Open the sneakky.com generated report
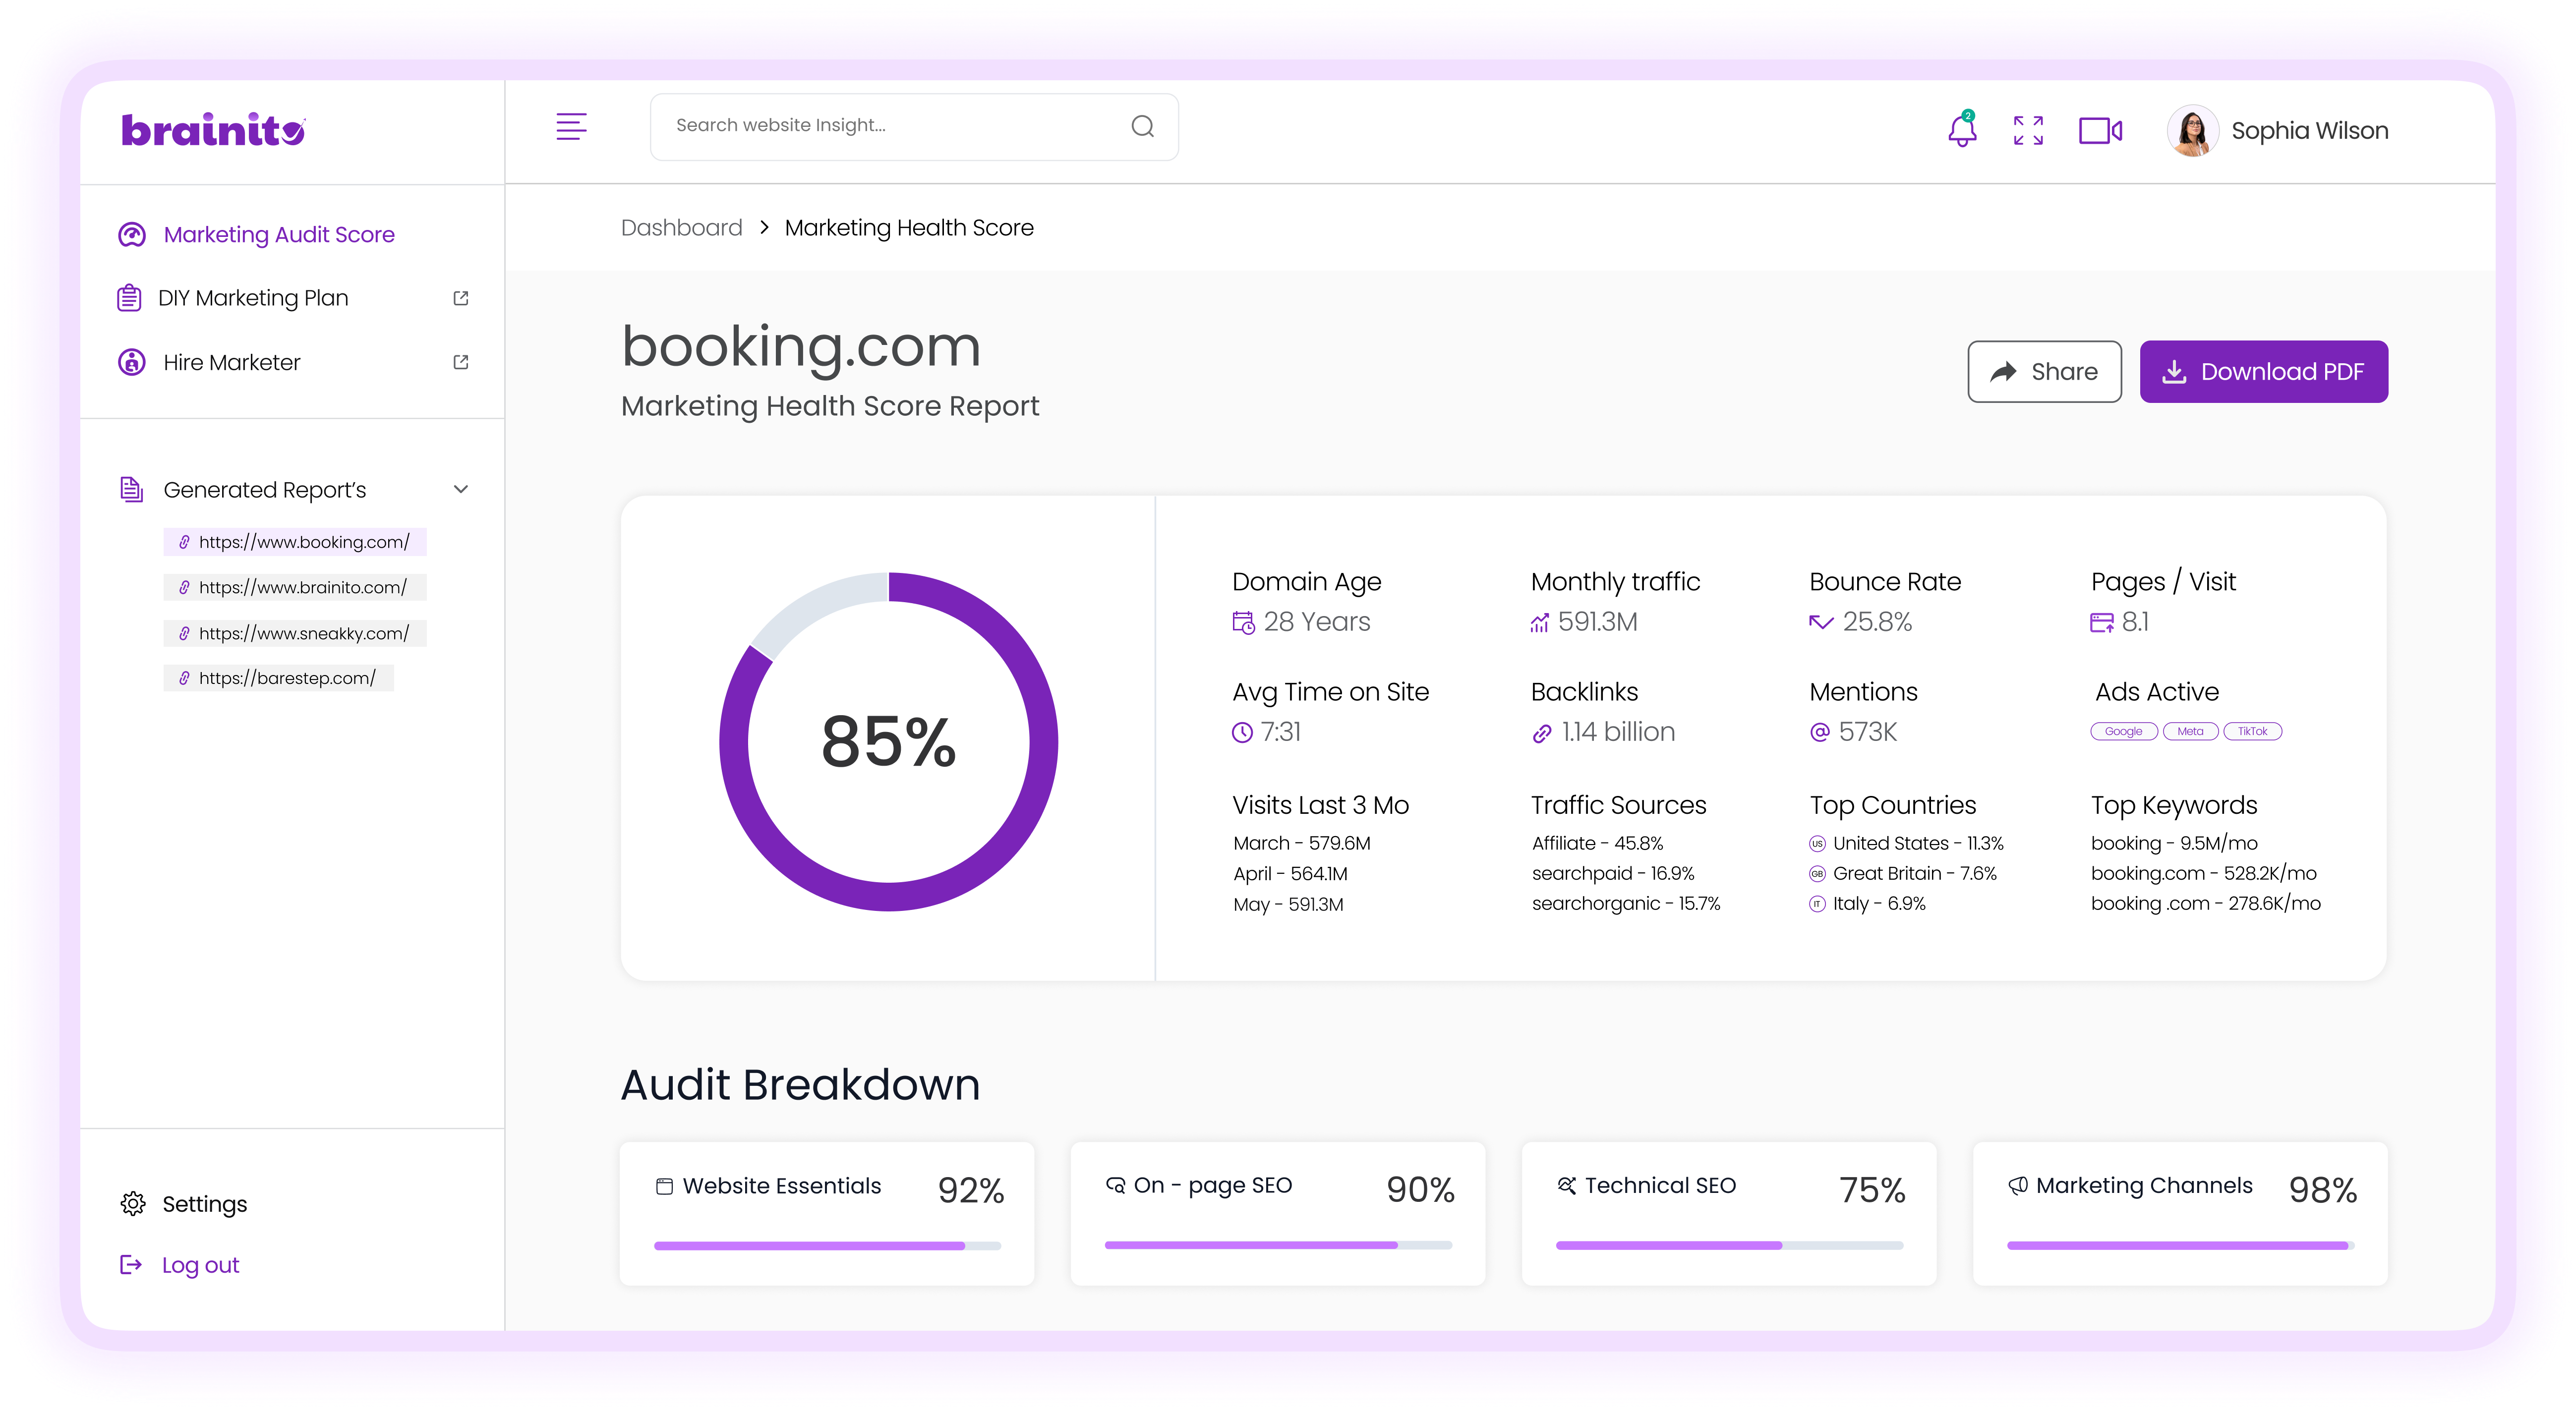Viewport: 2576px width, 1411px height. (295, 633)
